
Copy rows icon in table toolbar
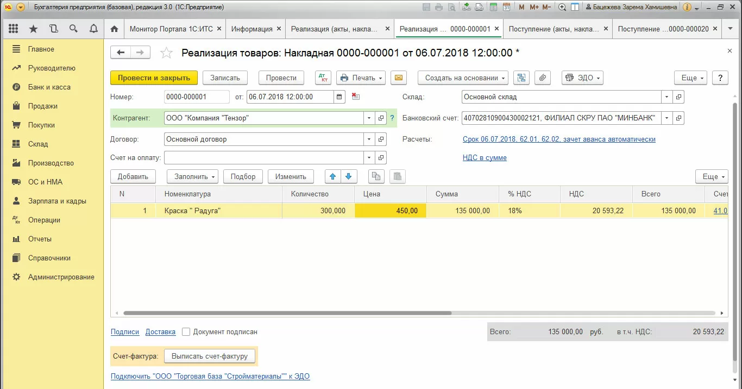pos(376,176)
